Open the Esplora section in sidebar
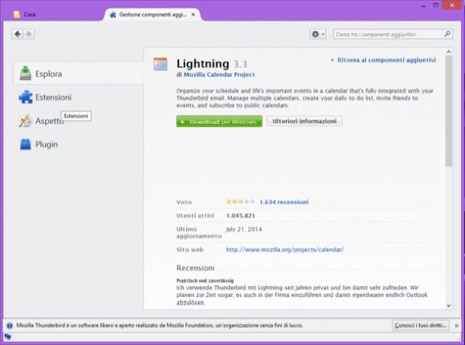 [x=46, y=74]
